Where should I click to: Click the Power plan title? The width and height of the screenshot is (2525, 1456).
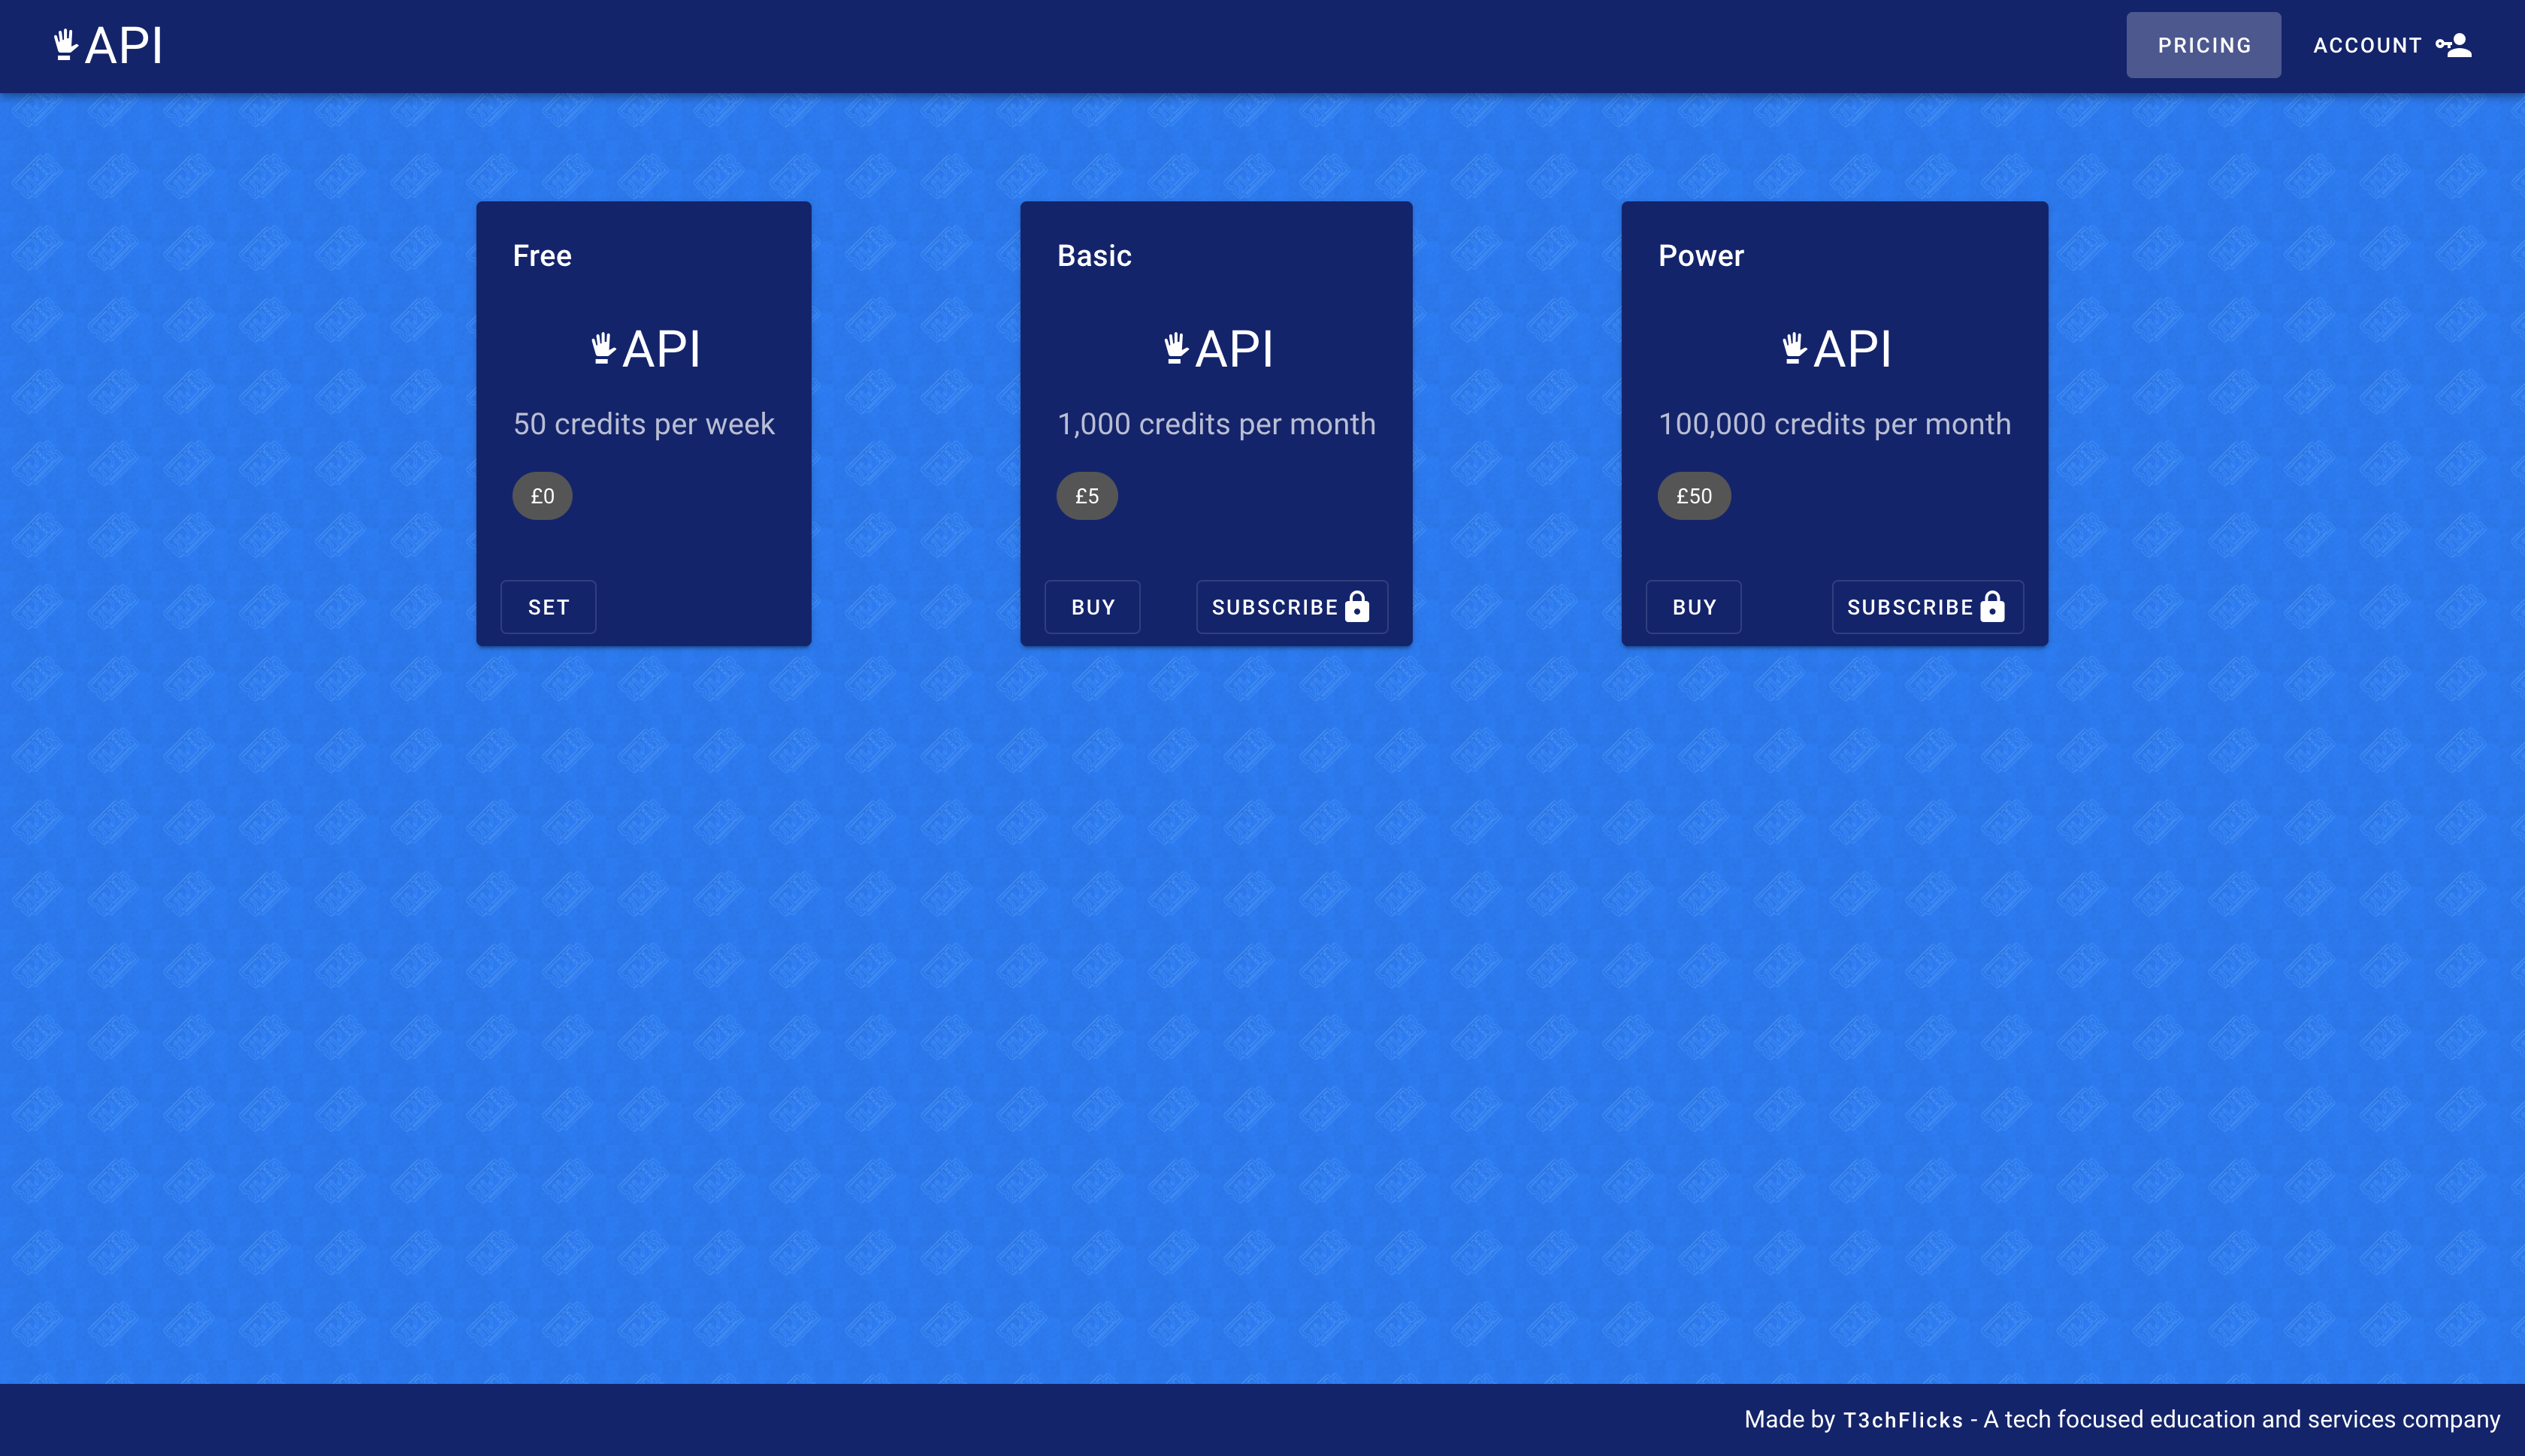coord(1700,256)
